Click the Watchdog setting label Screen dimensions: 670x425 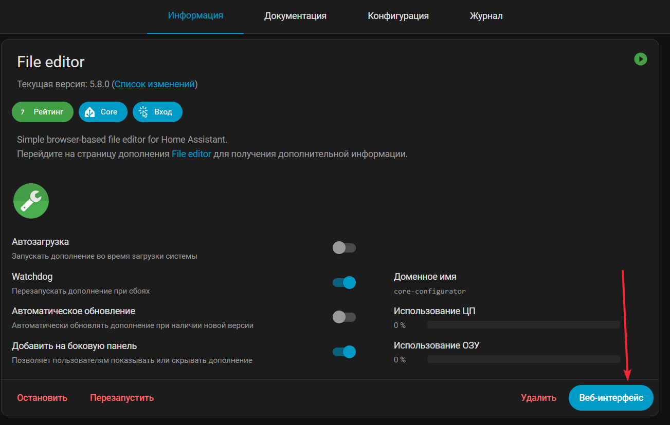coord(32,277)
